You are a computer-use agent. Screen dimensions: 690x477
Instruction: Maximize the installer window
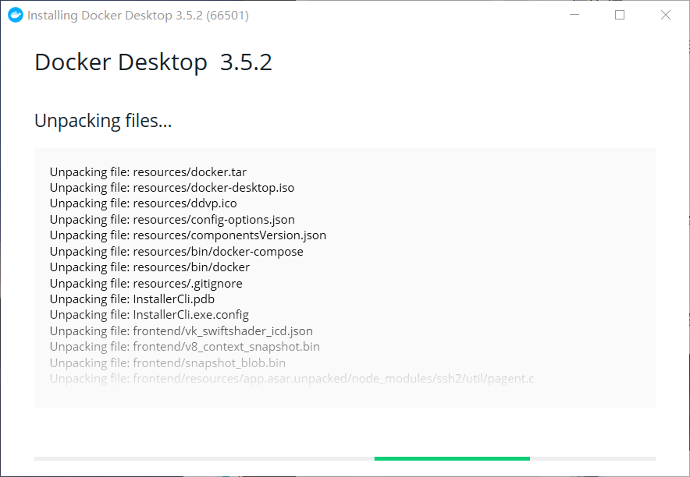[620, 15]
